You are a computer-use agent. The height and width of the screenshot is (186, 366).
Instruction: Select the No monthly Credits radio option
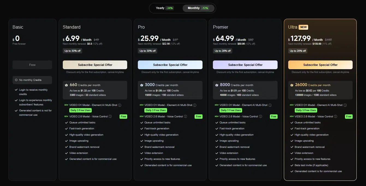point(17,80)
